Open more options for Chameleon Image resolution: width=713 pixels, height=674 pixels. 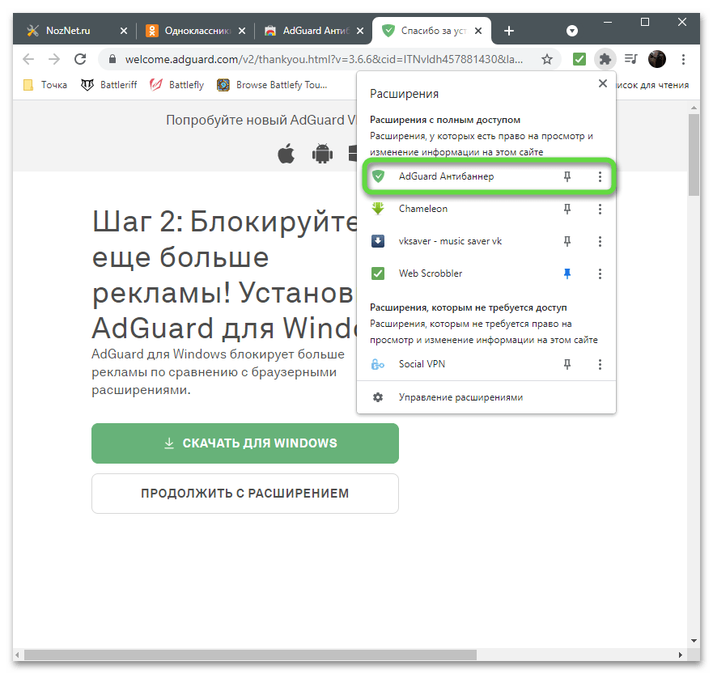pos(600,209)
